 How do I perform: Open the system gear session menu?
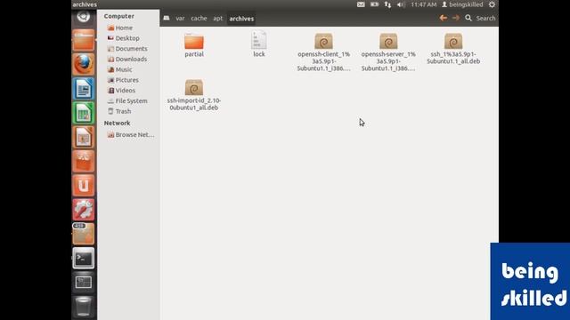(492, 4)
